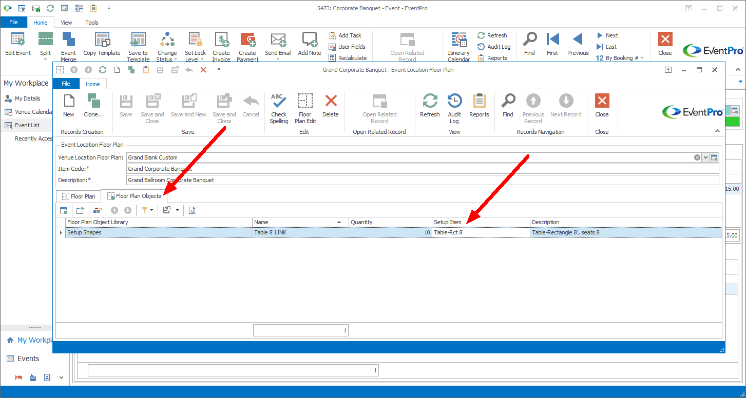Image resolution: width=746 pixels, height=398 pixels.
Task: Clear the Venue Location Floor Plan field
Action: point(697,157)
